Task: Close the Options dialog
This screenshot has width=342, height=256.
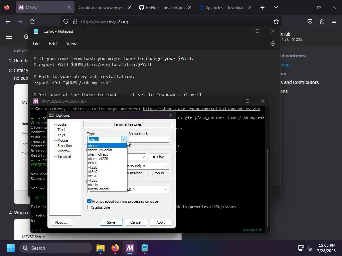Action: [x=171, y=115]
